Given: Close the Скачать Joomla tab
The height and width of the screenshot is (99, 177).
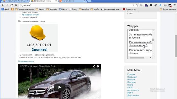Looking at the screenshot, I should click(x=84, y=1).
